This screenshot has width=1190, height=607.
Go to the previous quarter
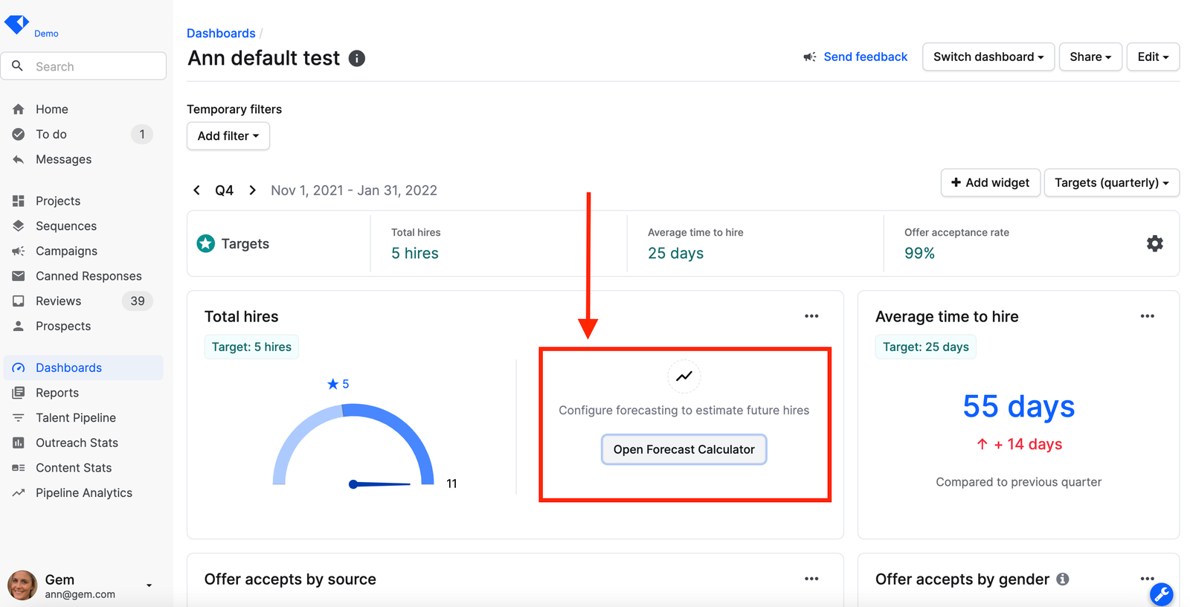196,190
